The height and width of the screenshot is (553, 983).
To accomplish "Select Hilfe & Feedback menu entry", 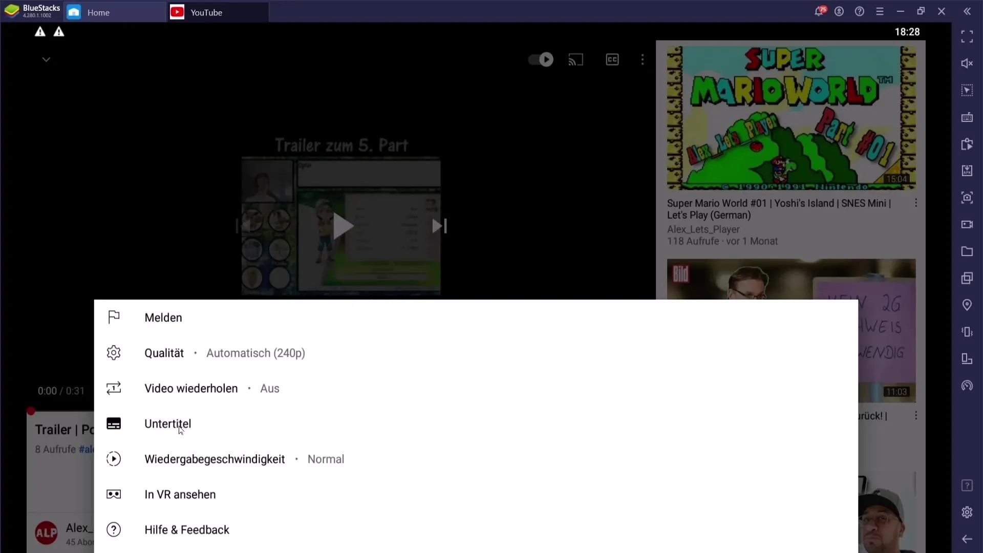I will [x=188, y=530].
